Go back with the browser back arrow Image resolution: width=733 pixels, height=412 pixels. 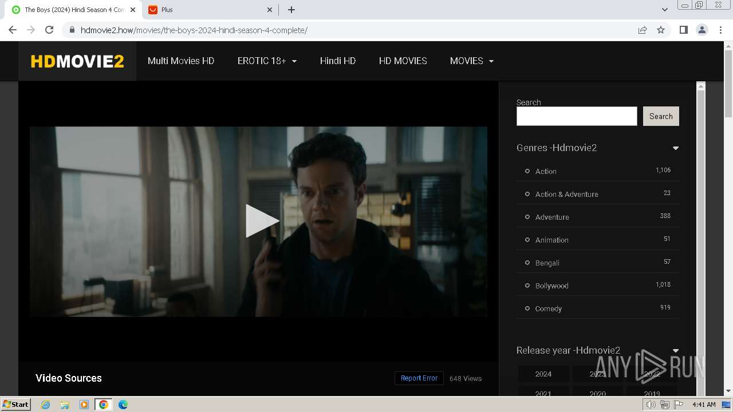(x=13, y=30)
